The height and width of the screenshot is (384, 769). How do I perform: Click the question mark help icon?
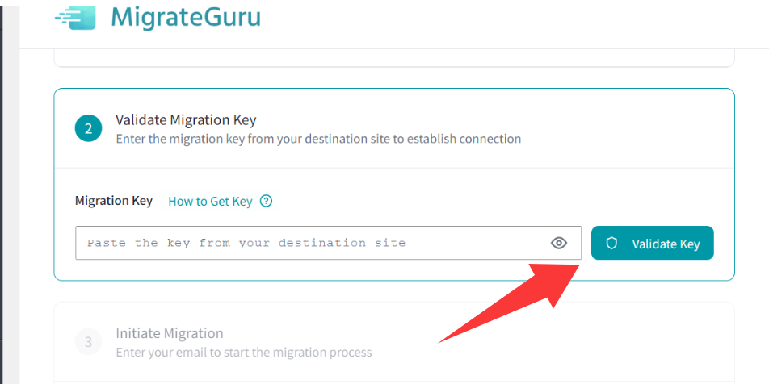click(266, 201)
